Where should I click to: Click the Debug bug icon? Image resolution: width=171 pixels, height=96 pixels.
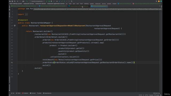[49, 1]
